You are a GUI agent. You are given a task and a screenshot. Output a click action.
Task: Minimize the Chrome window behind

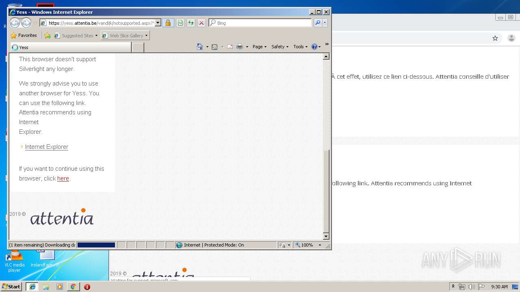pyautogui.click(x=500, y=17)
